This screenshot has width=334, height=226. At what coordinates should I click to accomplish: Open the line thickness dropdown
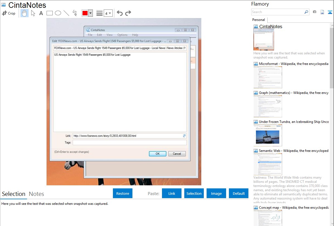108,13
